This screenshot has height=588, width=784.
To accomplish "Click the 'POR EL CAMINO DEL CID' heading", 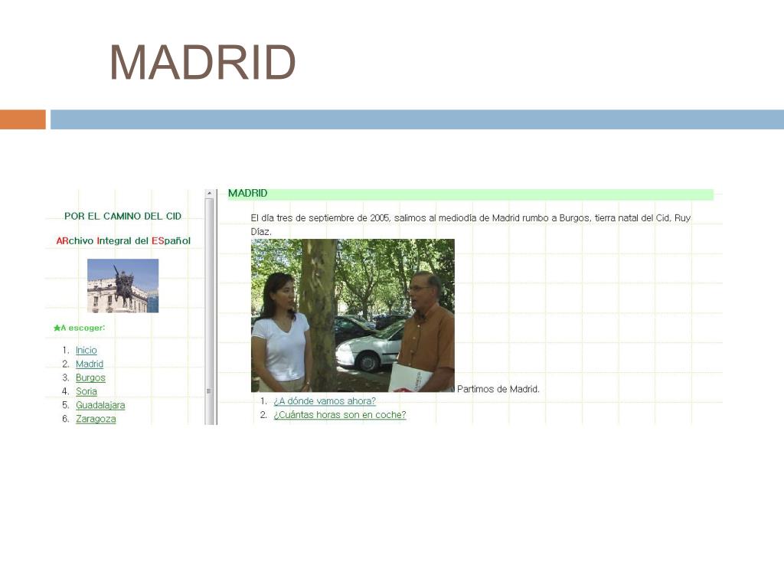I will (x=123, y=216).
